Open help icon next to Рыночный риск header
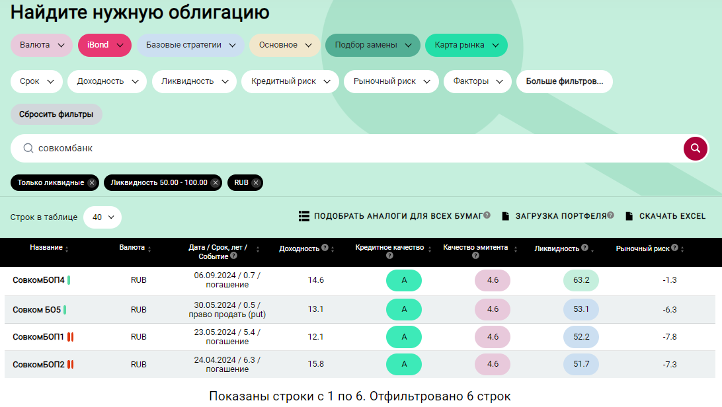722x407 pixels. point(674,248)
